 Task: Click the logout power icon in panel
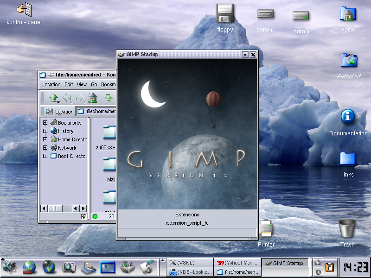point(318,272)
